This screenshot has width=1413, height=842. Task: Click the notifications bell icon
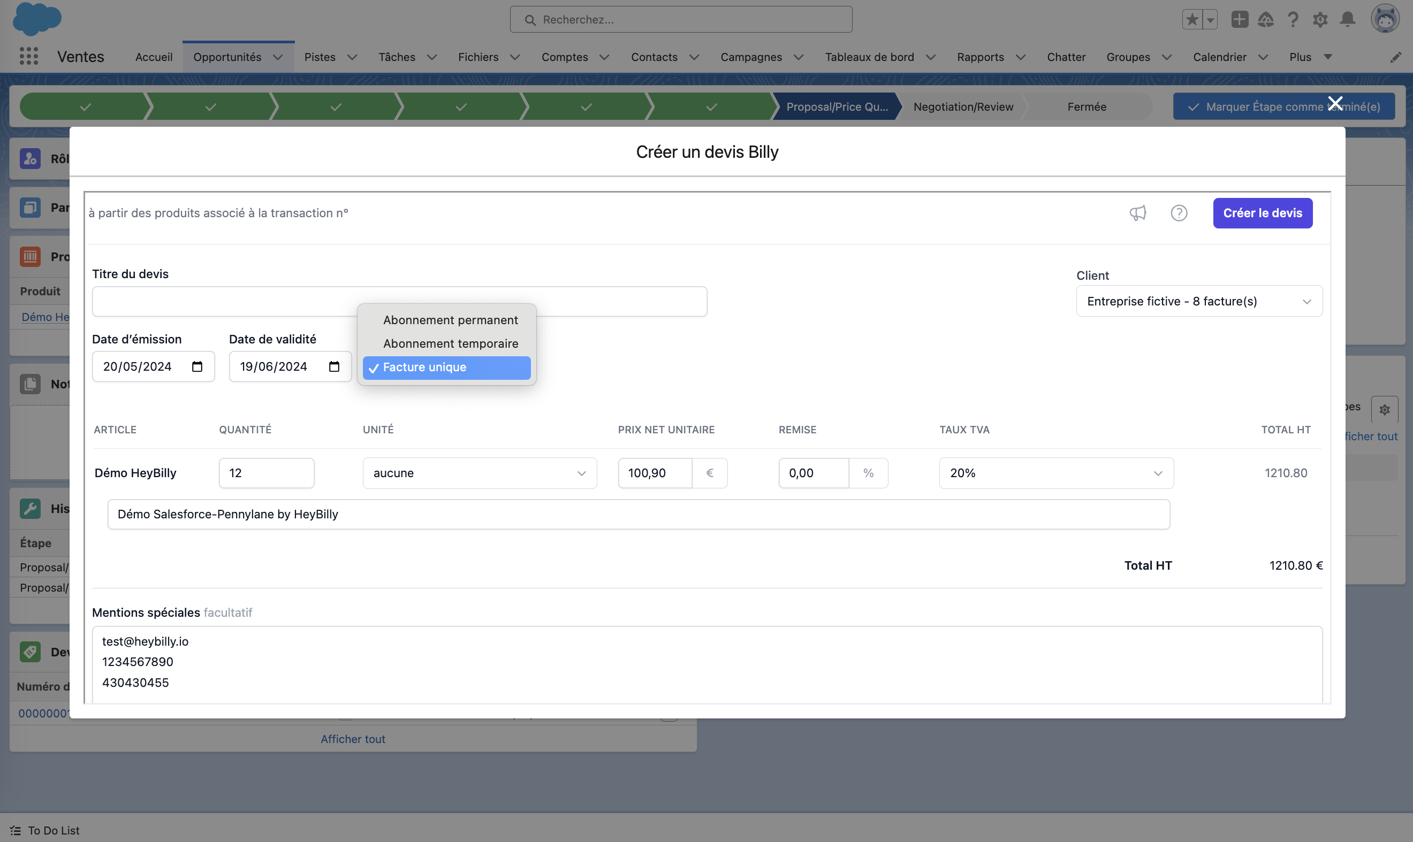click(x=1347, y=19)
